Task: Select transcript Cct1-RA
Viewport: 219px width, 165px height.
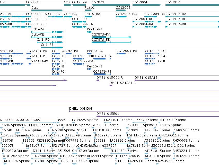Action: point(38,29)
